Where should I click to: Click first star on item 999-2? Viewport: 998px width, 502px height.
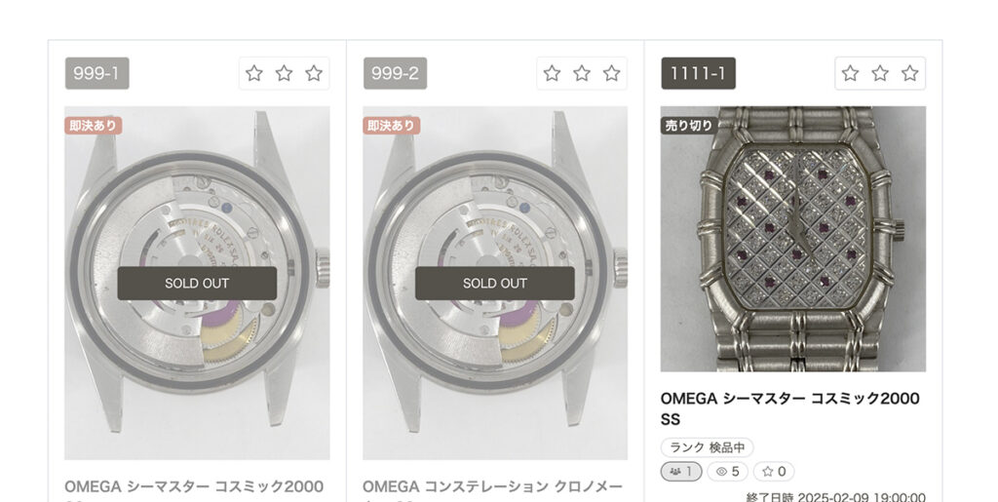[x=552, y=73]
